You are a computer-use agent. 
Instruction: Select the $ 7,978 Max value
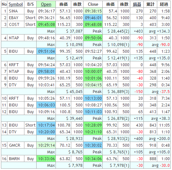(69, 166)
